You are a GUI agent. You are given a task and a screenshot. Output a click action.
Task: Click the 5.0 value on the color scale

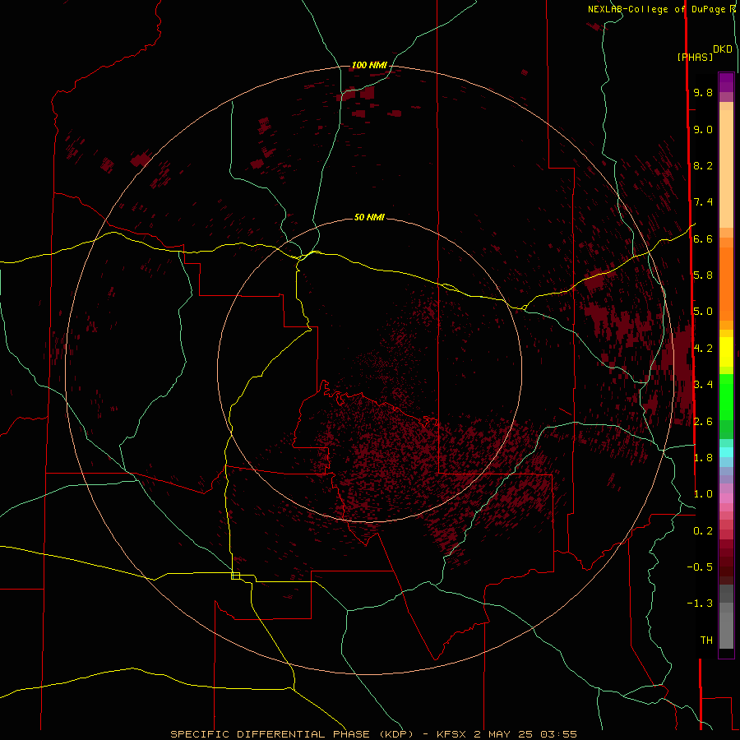[703, 312]
